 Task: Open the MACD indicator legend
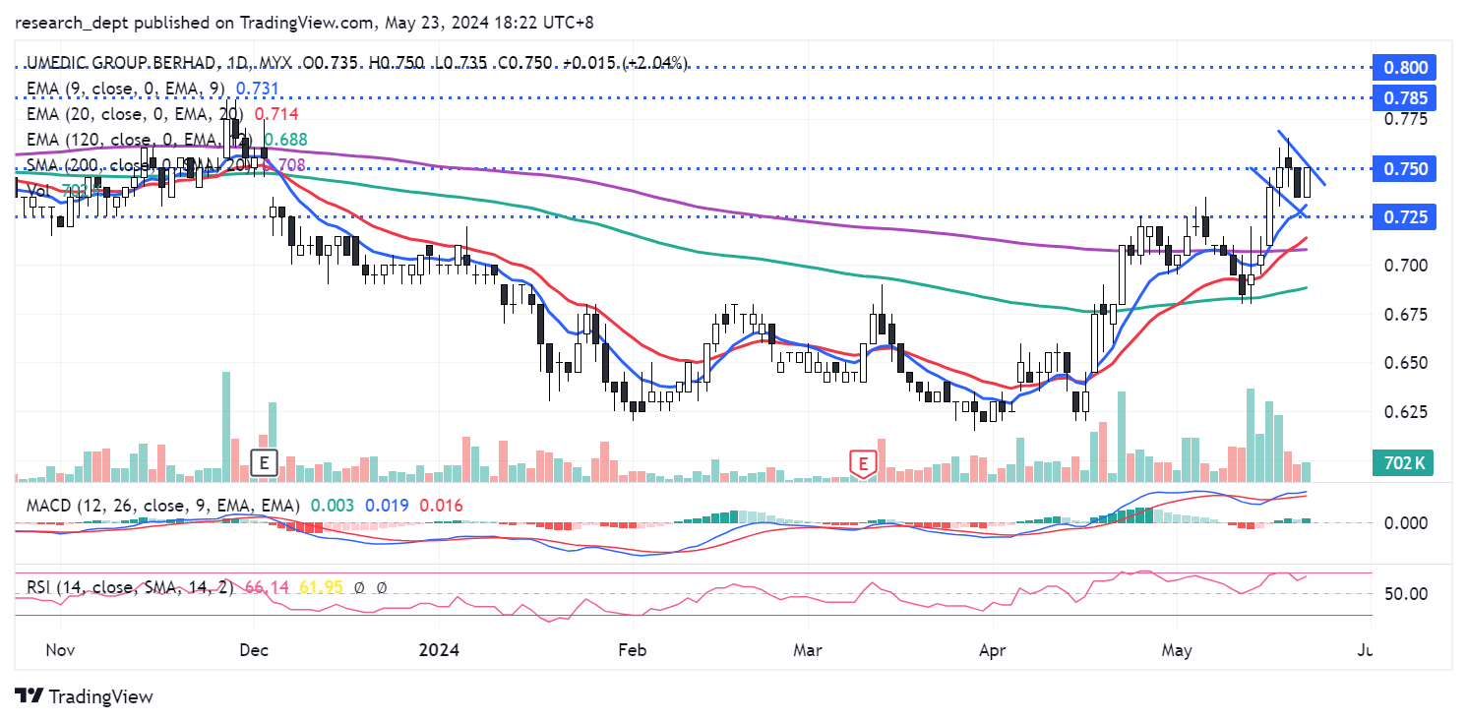pos(157,506)
